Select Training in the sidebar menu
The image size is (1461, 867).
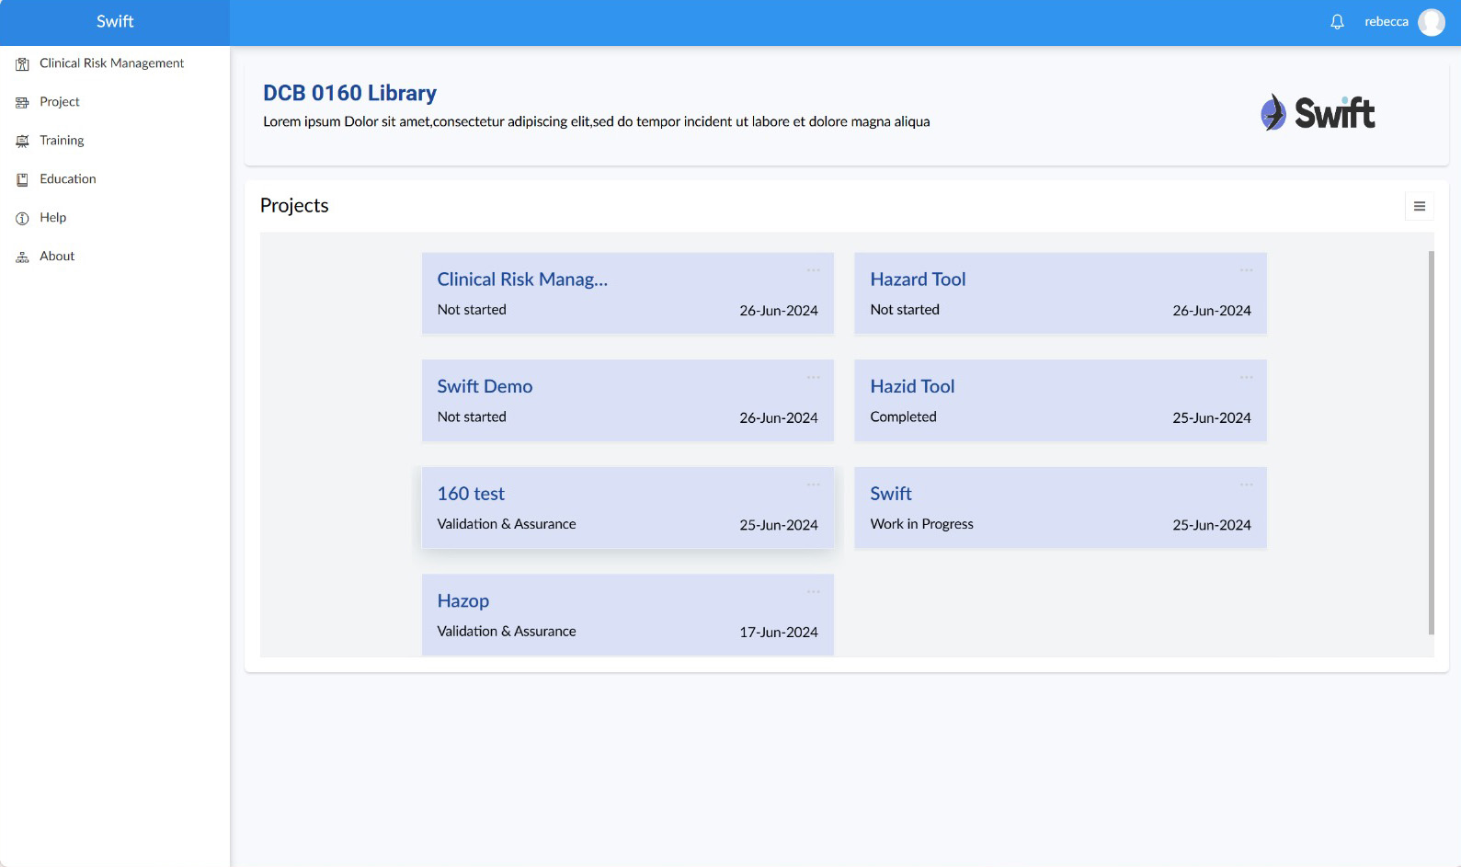[x=62, y=141]
